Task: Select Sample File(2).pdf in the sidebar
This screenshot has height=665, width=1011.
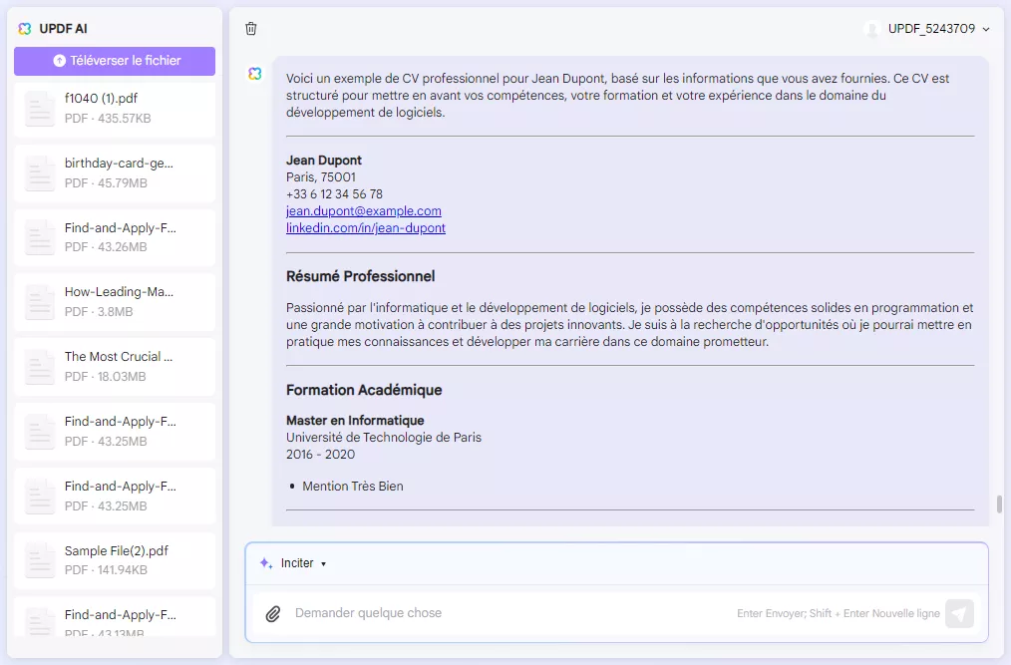Action: pos(113,559)
